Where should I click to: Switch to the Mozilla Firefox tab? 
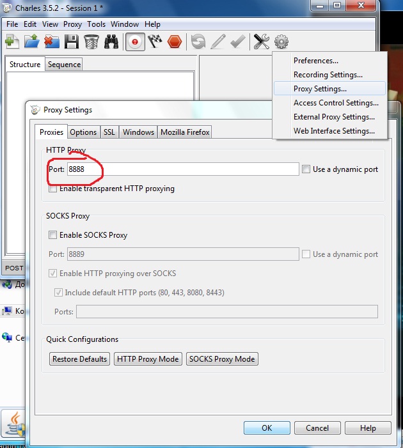(x=185, y=132)
